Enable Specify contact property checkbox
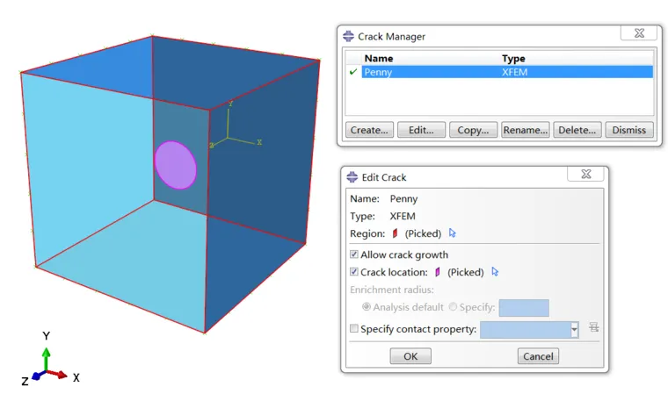The height and width of the screenshot is (401, 668). point(354,328)
